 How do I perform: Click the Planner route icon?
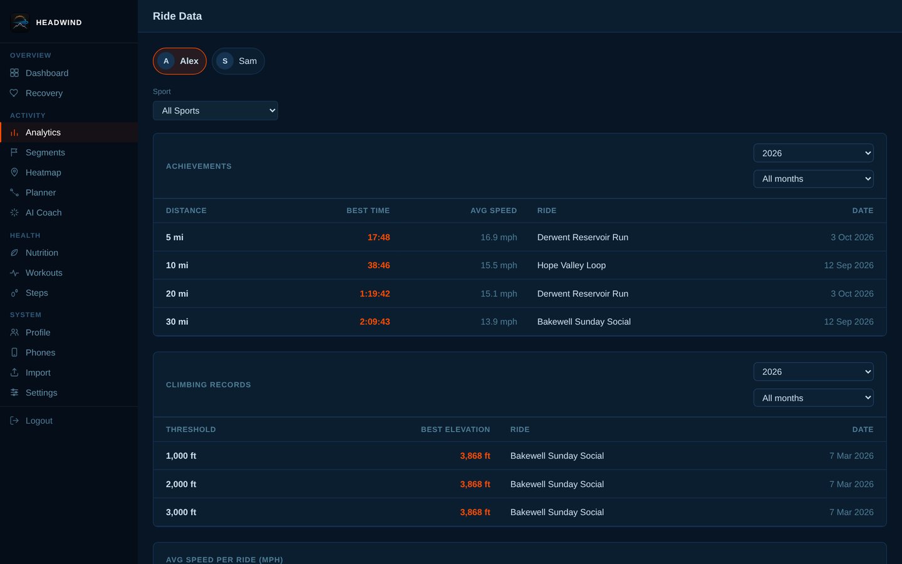pyautogui.click(x=14, y=193)
